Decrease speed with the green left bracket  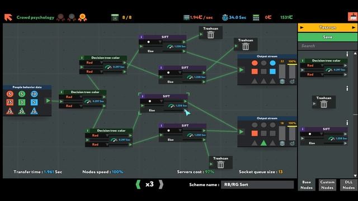click(138, 184)
